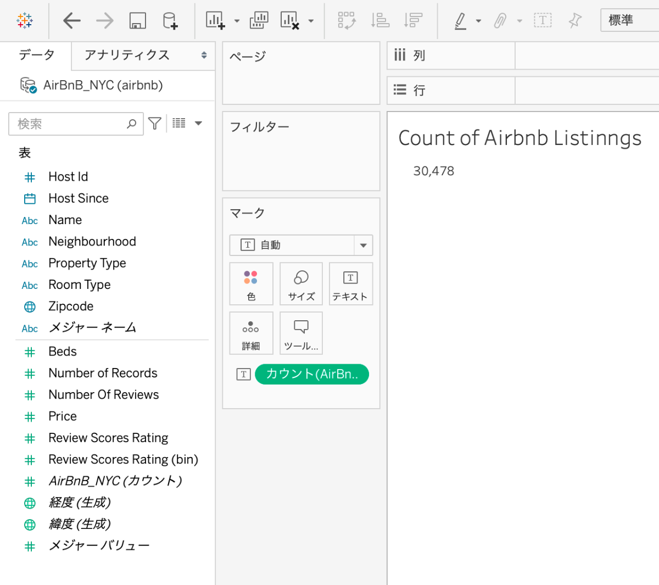This screenshot has width=659, height=585.
Task: Click the 行 rows shelf
Action: (x=523, y=90)
